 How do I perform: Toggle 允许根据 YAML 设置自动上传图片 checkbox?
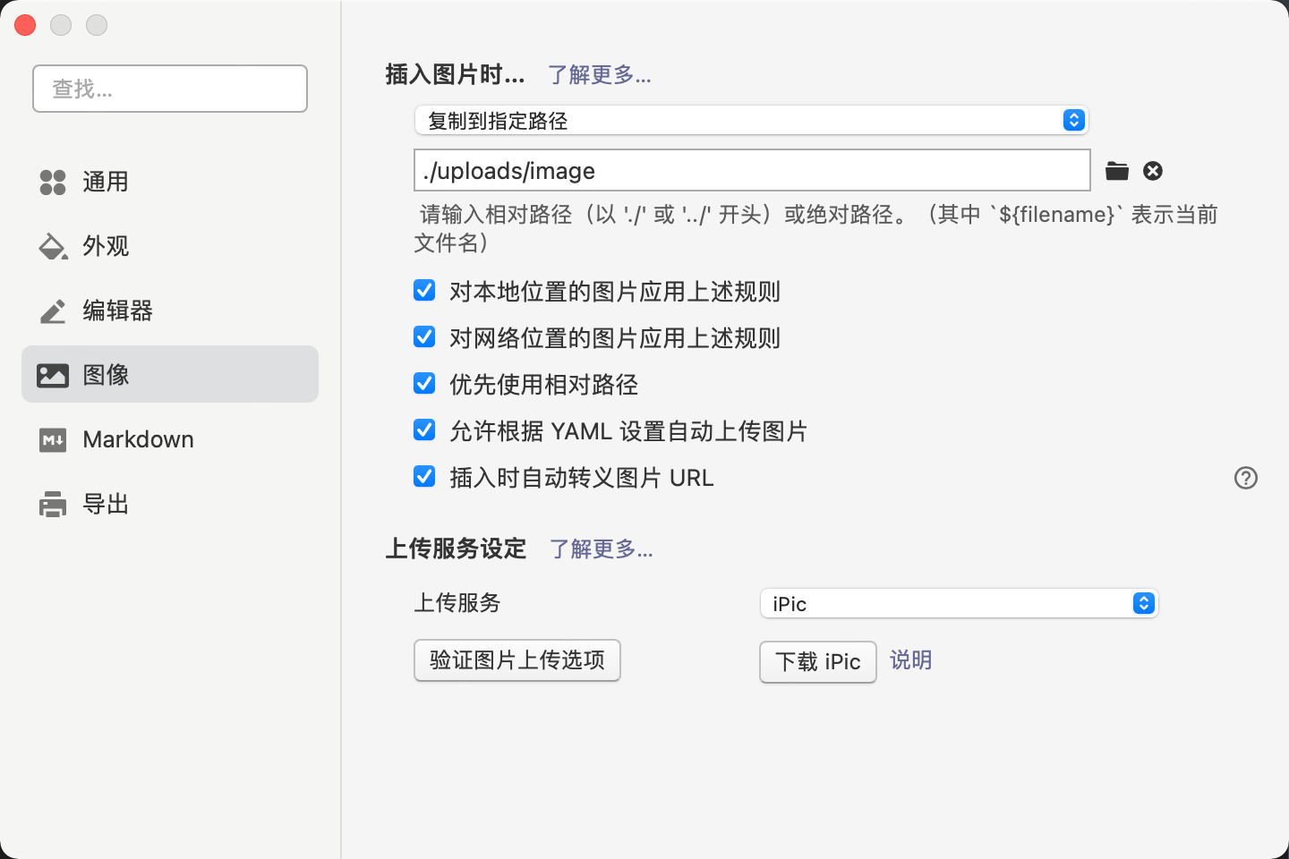point(424,430)
